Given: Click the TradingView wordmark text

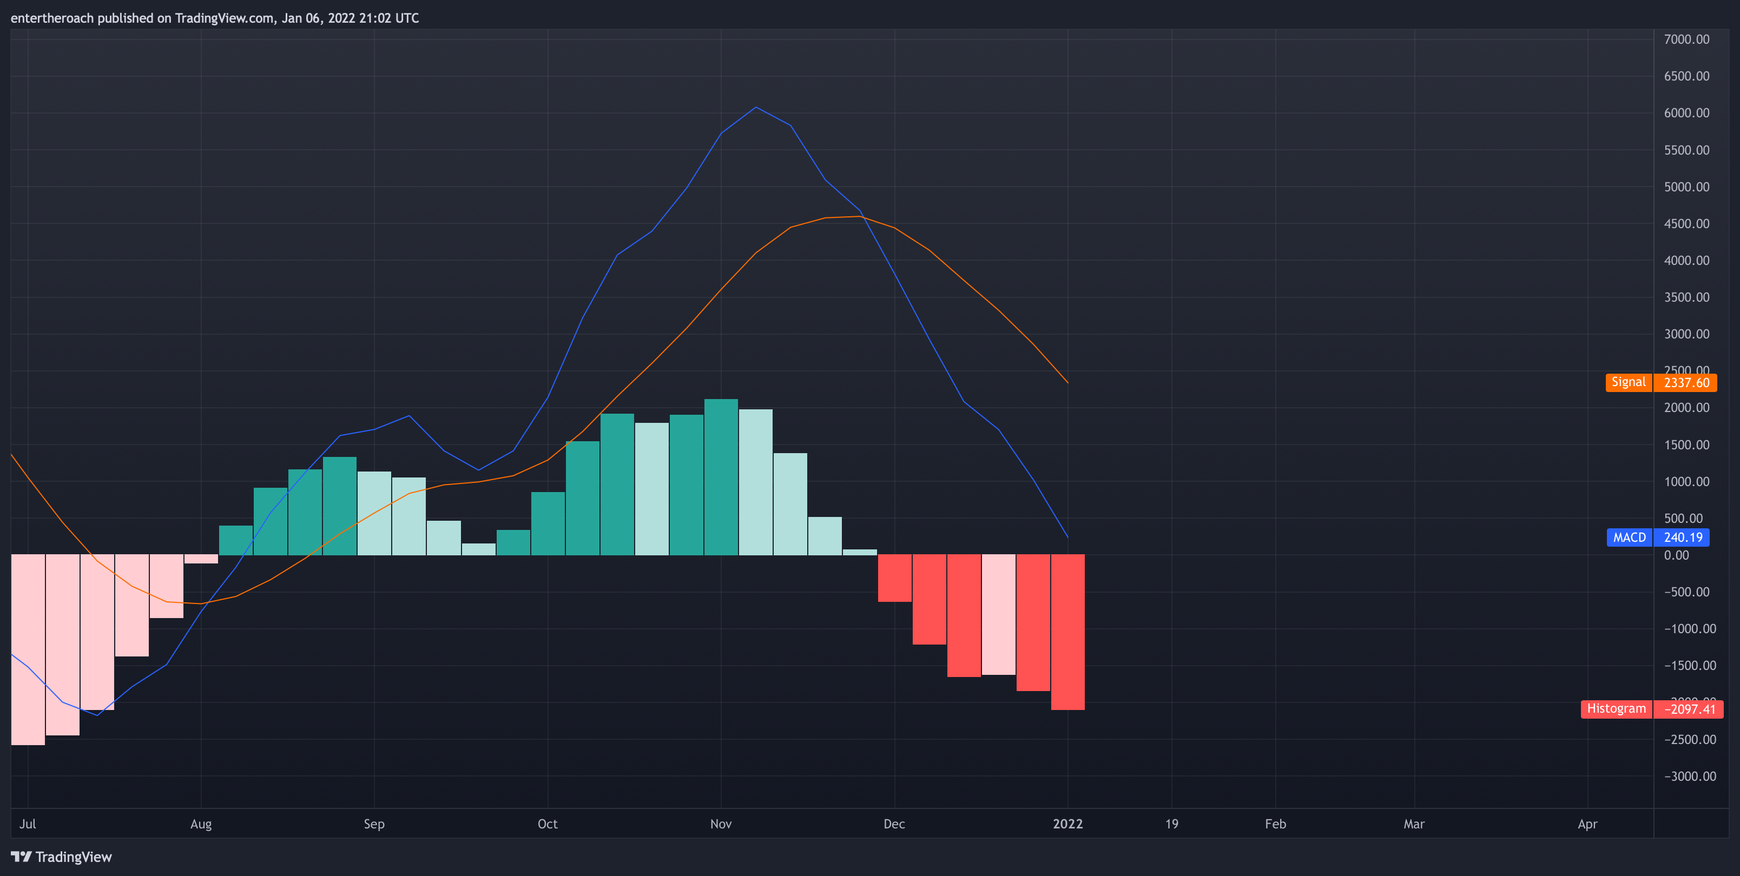Looking at the screenshot, I should point(74,857).
